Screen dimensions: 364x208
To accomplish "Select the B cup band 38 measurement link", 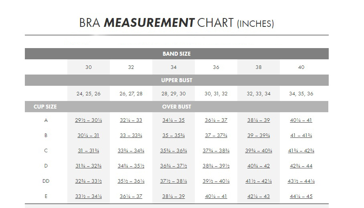I will tap(259, 135).
